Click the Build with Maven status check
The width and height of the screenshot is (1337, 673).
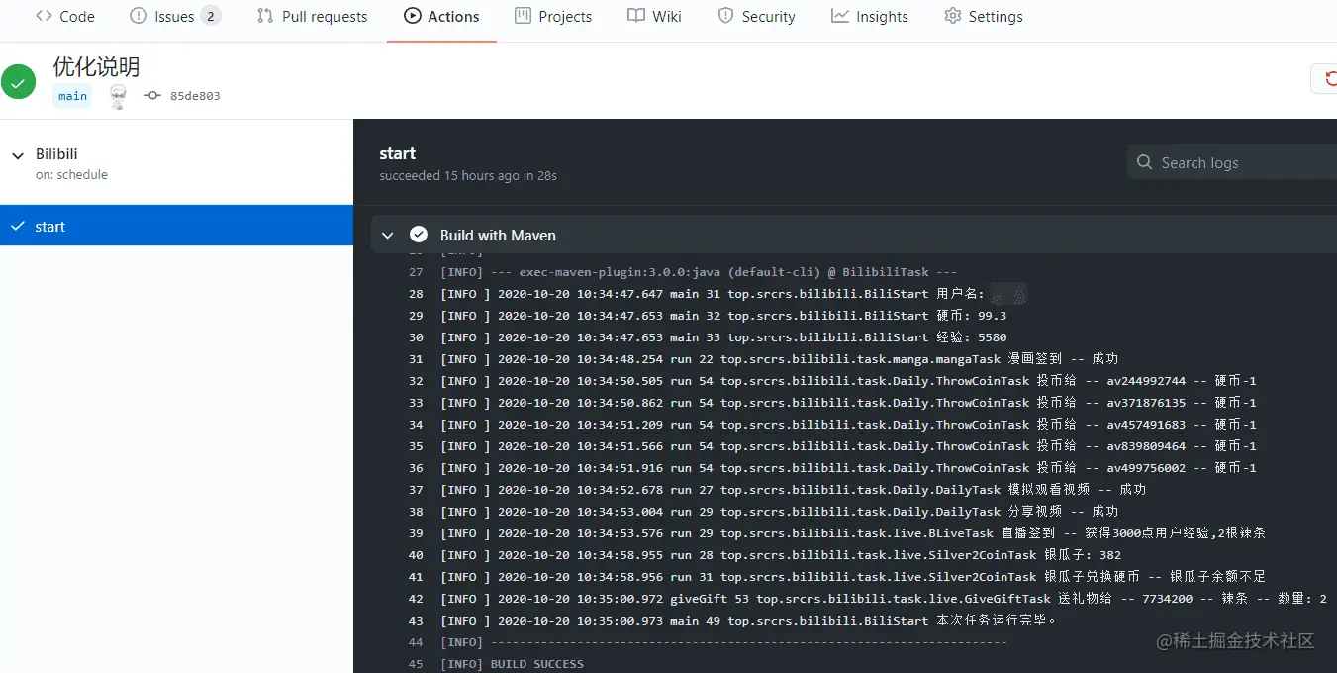point(419,235)
